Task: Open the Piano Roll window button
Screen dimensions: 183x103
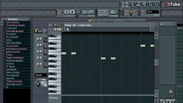Action: point(144,5)
